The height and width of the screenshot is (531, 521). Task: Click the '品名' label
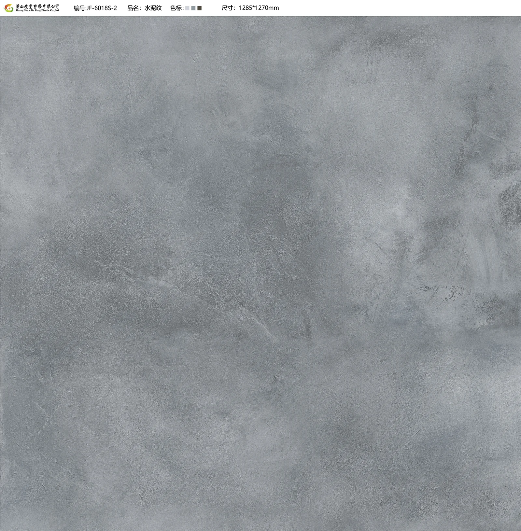[134, 8]
